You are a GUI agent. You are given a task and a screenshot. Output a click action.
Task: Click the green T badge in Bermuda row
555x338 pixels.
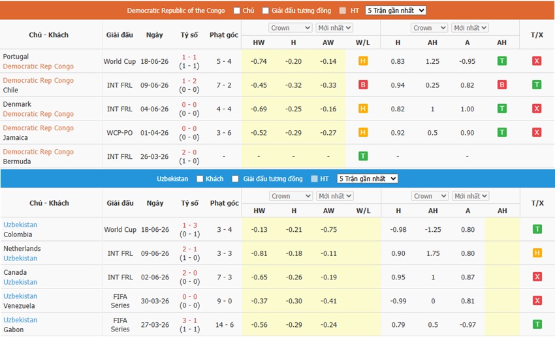click(363, 156)
